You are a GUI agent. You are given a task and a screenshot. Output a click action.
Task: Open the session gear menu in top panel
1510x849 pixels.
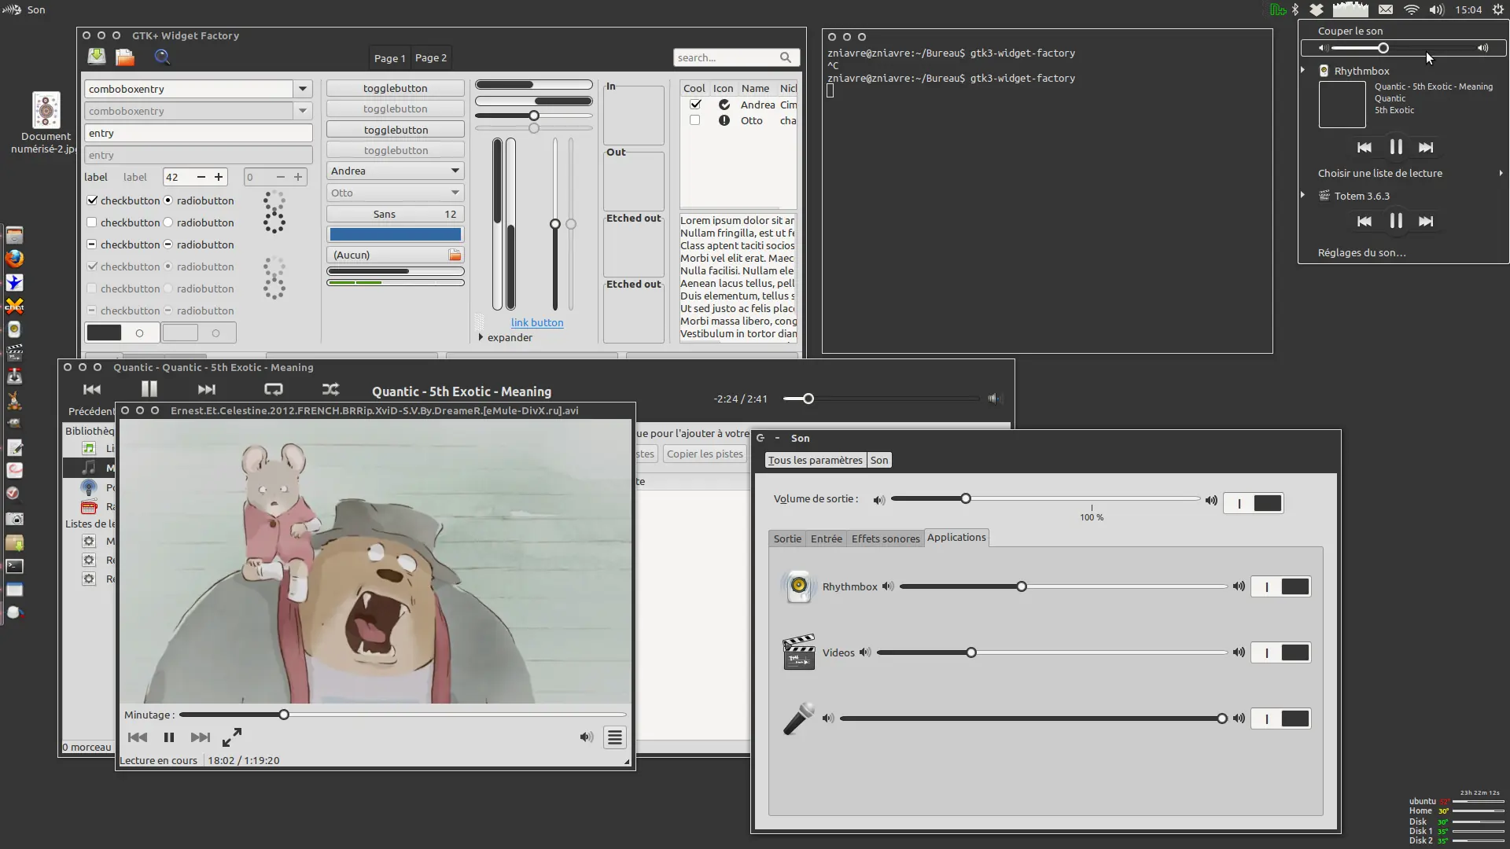pos(1498,9)
